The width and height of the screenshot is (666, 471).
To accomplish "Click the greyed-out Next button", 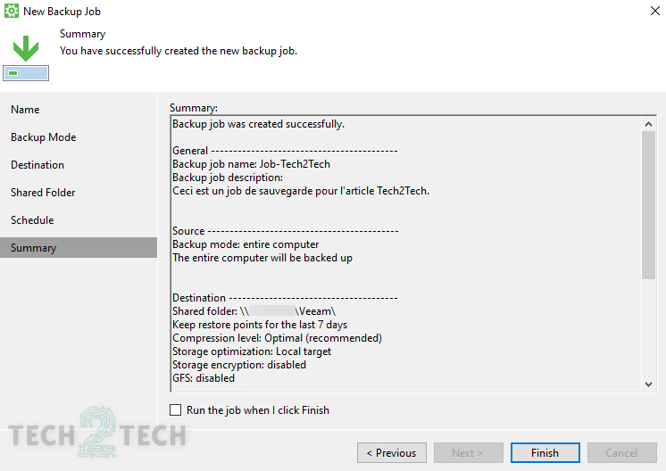I will click(x=468, y=452).
